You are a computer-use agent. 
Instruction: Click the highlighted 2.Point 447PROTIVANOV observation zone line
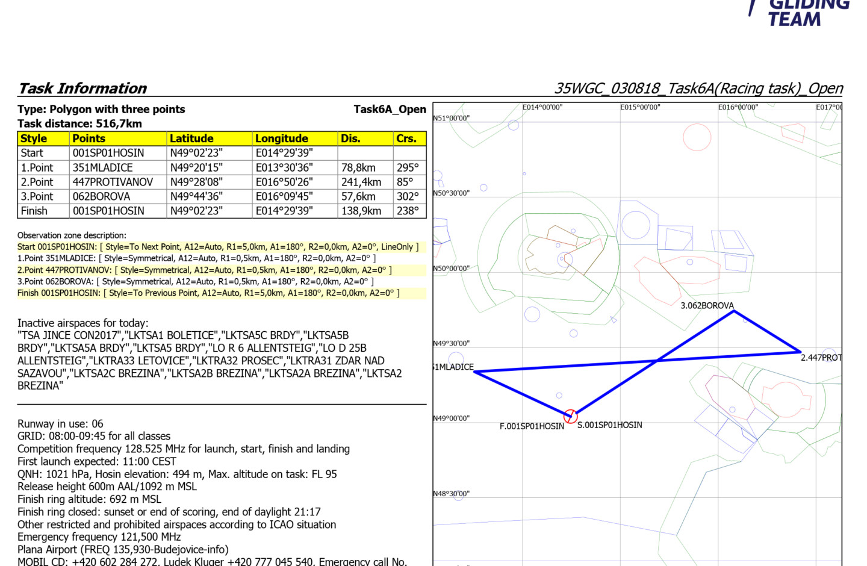[205, 270]
